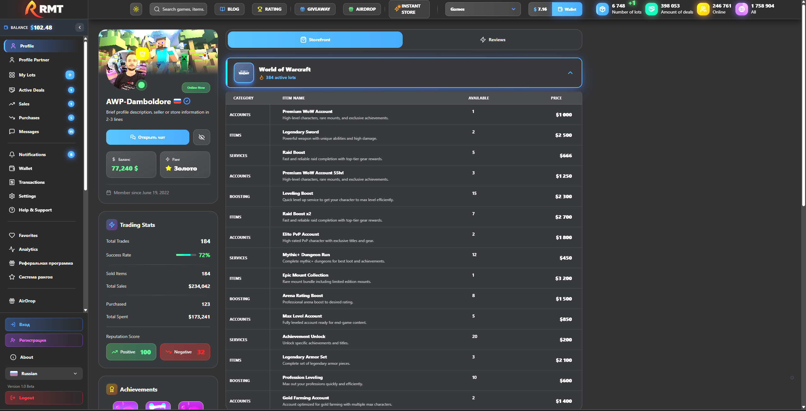Open Analytics pulse icon
806x411 pixels.
[12, 249]
